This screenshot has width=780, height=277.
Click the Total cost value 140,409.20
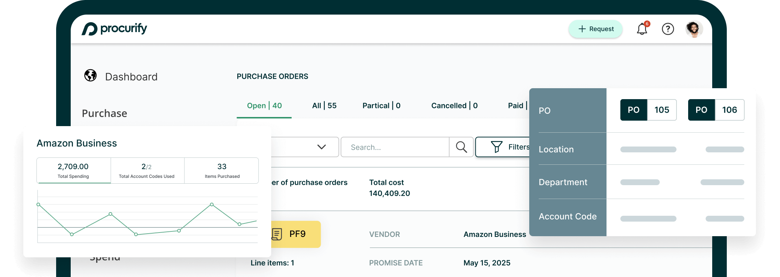pos(390,194)
